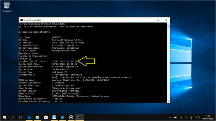Image resolution: width=216 pixels, height=121 pixels.
Task: Launch Microsoft Edge from the taskbar
Action: click(x=29, y=117)
